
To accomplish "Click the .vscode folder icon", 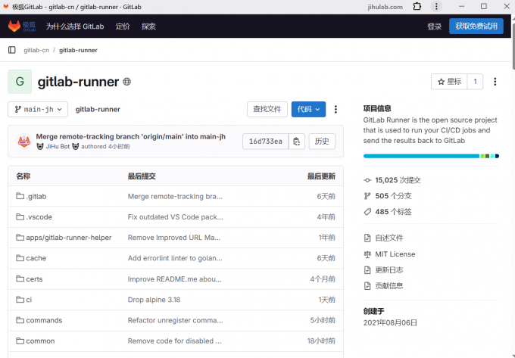I will [20, 217].
